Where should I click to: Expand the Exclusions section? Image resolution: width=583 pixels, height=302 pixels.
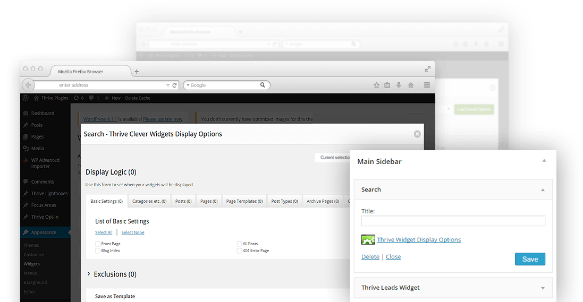(89, 274)
